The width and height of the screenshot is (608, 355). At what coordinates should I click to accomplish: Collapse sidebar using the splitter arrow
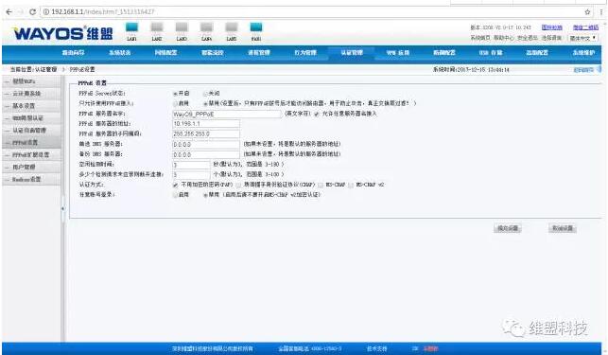point(62,208)
